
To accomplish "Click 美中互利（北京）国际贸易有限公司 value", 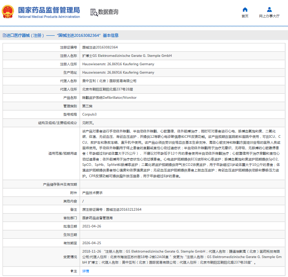I will pyautogui.click(x=109, y=81).
